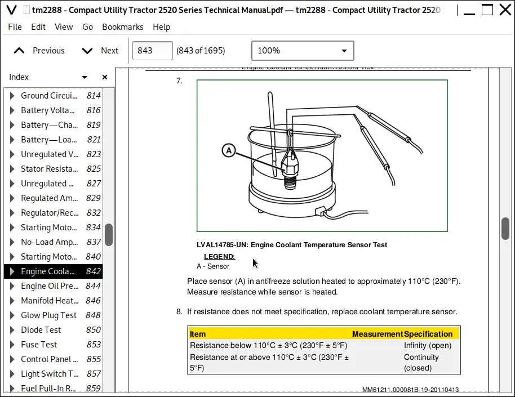The height and width of the screenshot is (397, 515).
Task: Expand the Regulated Am... 829 entry
Action: tap(12, 198)
